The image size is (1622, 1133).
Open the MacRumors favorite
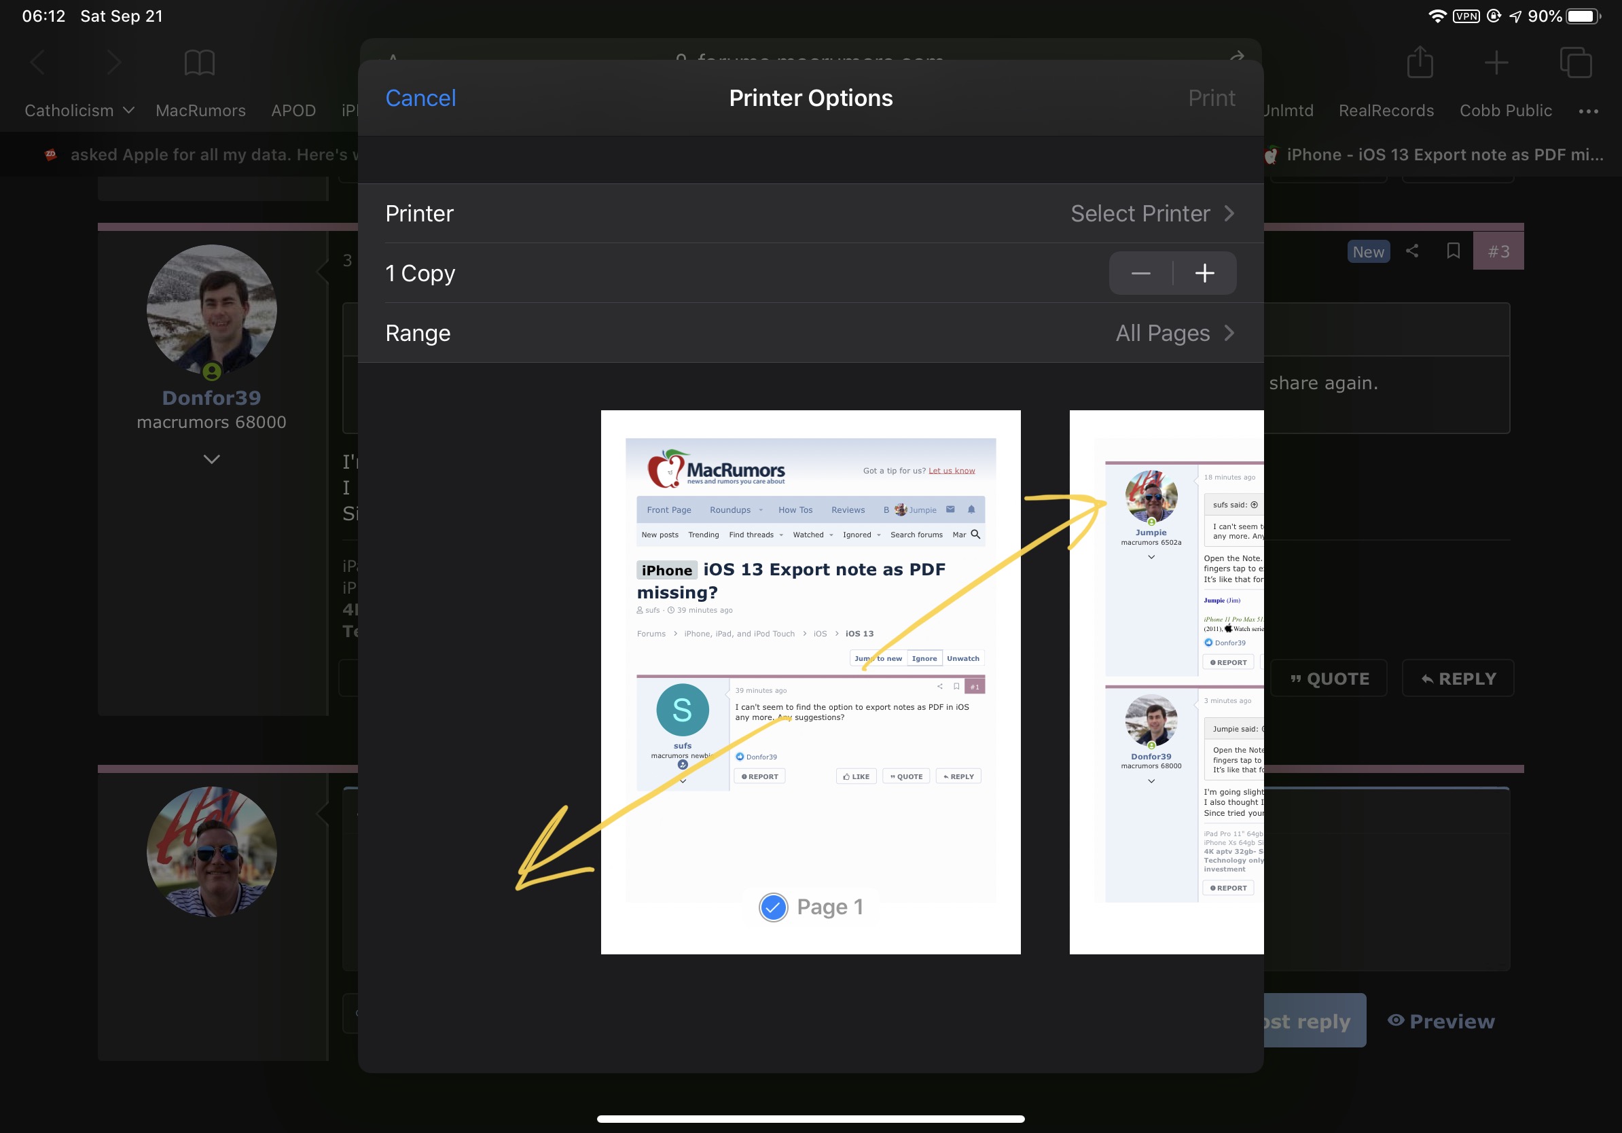(200, 111)
